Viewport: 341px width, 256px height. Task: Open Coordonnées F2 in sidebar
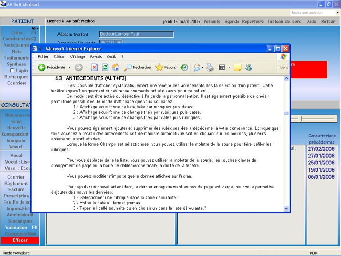(19, 39)
